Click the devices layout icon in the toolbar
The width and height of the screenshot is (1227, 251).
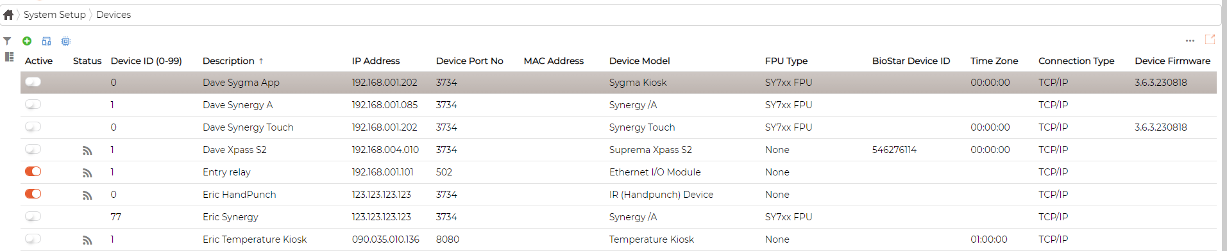[46, 41]
